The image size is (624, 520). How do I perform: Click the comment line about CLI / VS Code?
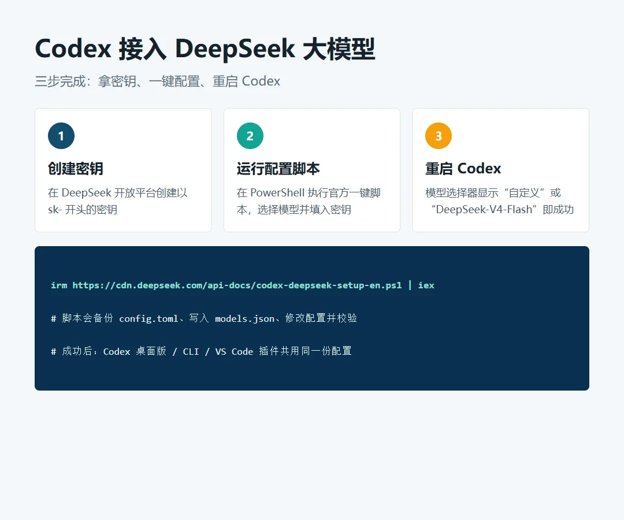(x=202, y=351)
